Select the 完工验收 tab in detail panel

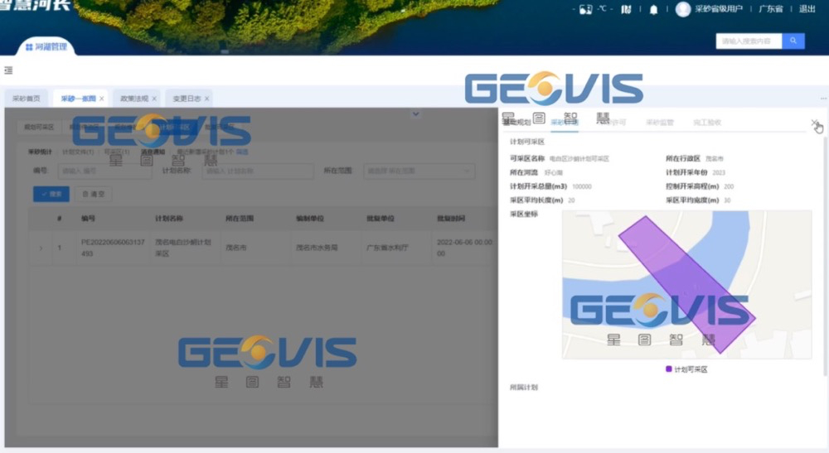coord(707,123)
